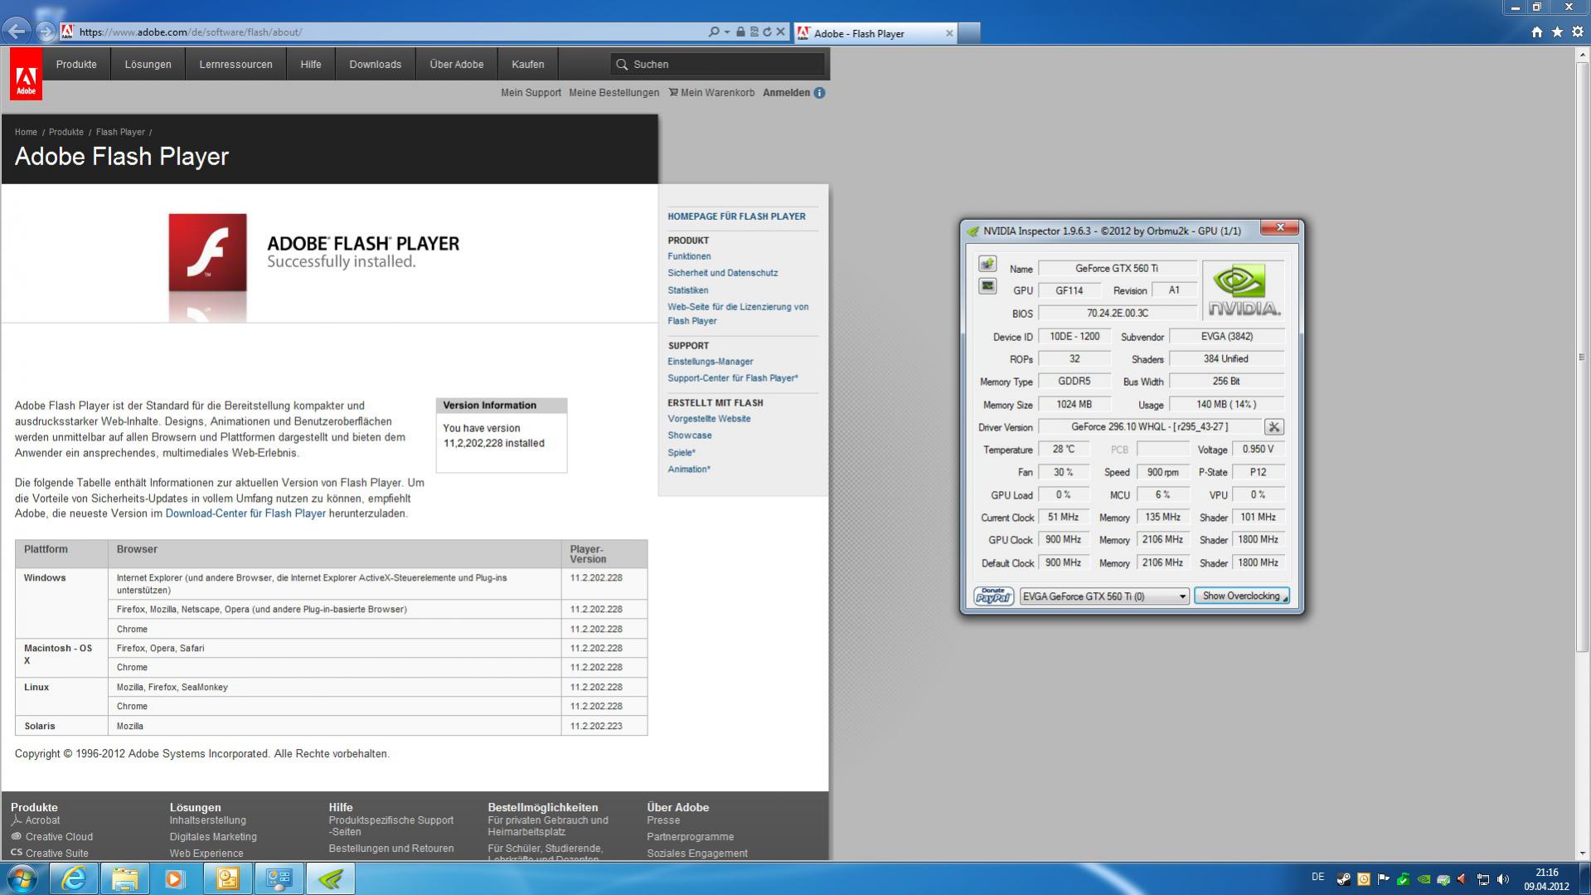The height and width of the screenshot is (895, 1591).
Task: Open the Lernressourcen menu
Action: tap(235, 64)
